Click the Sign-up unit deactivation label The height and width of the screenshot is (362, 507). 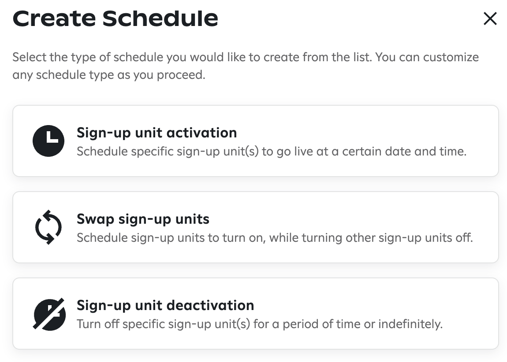point(165,305)
